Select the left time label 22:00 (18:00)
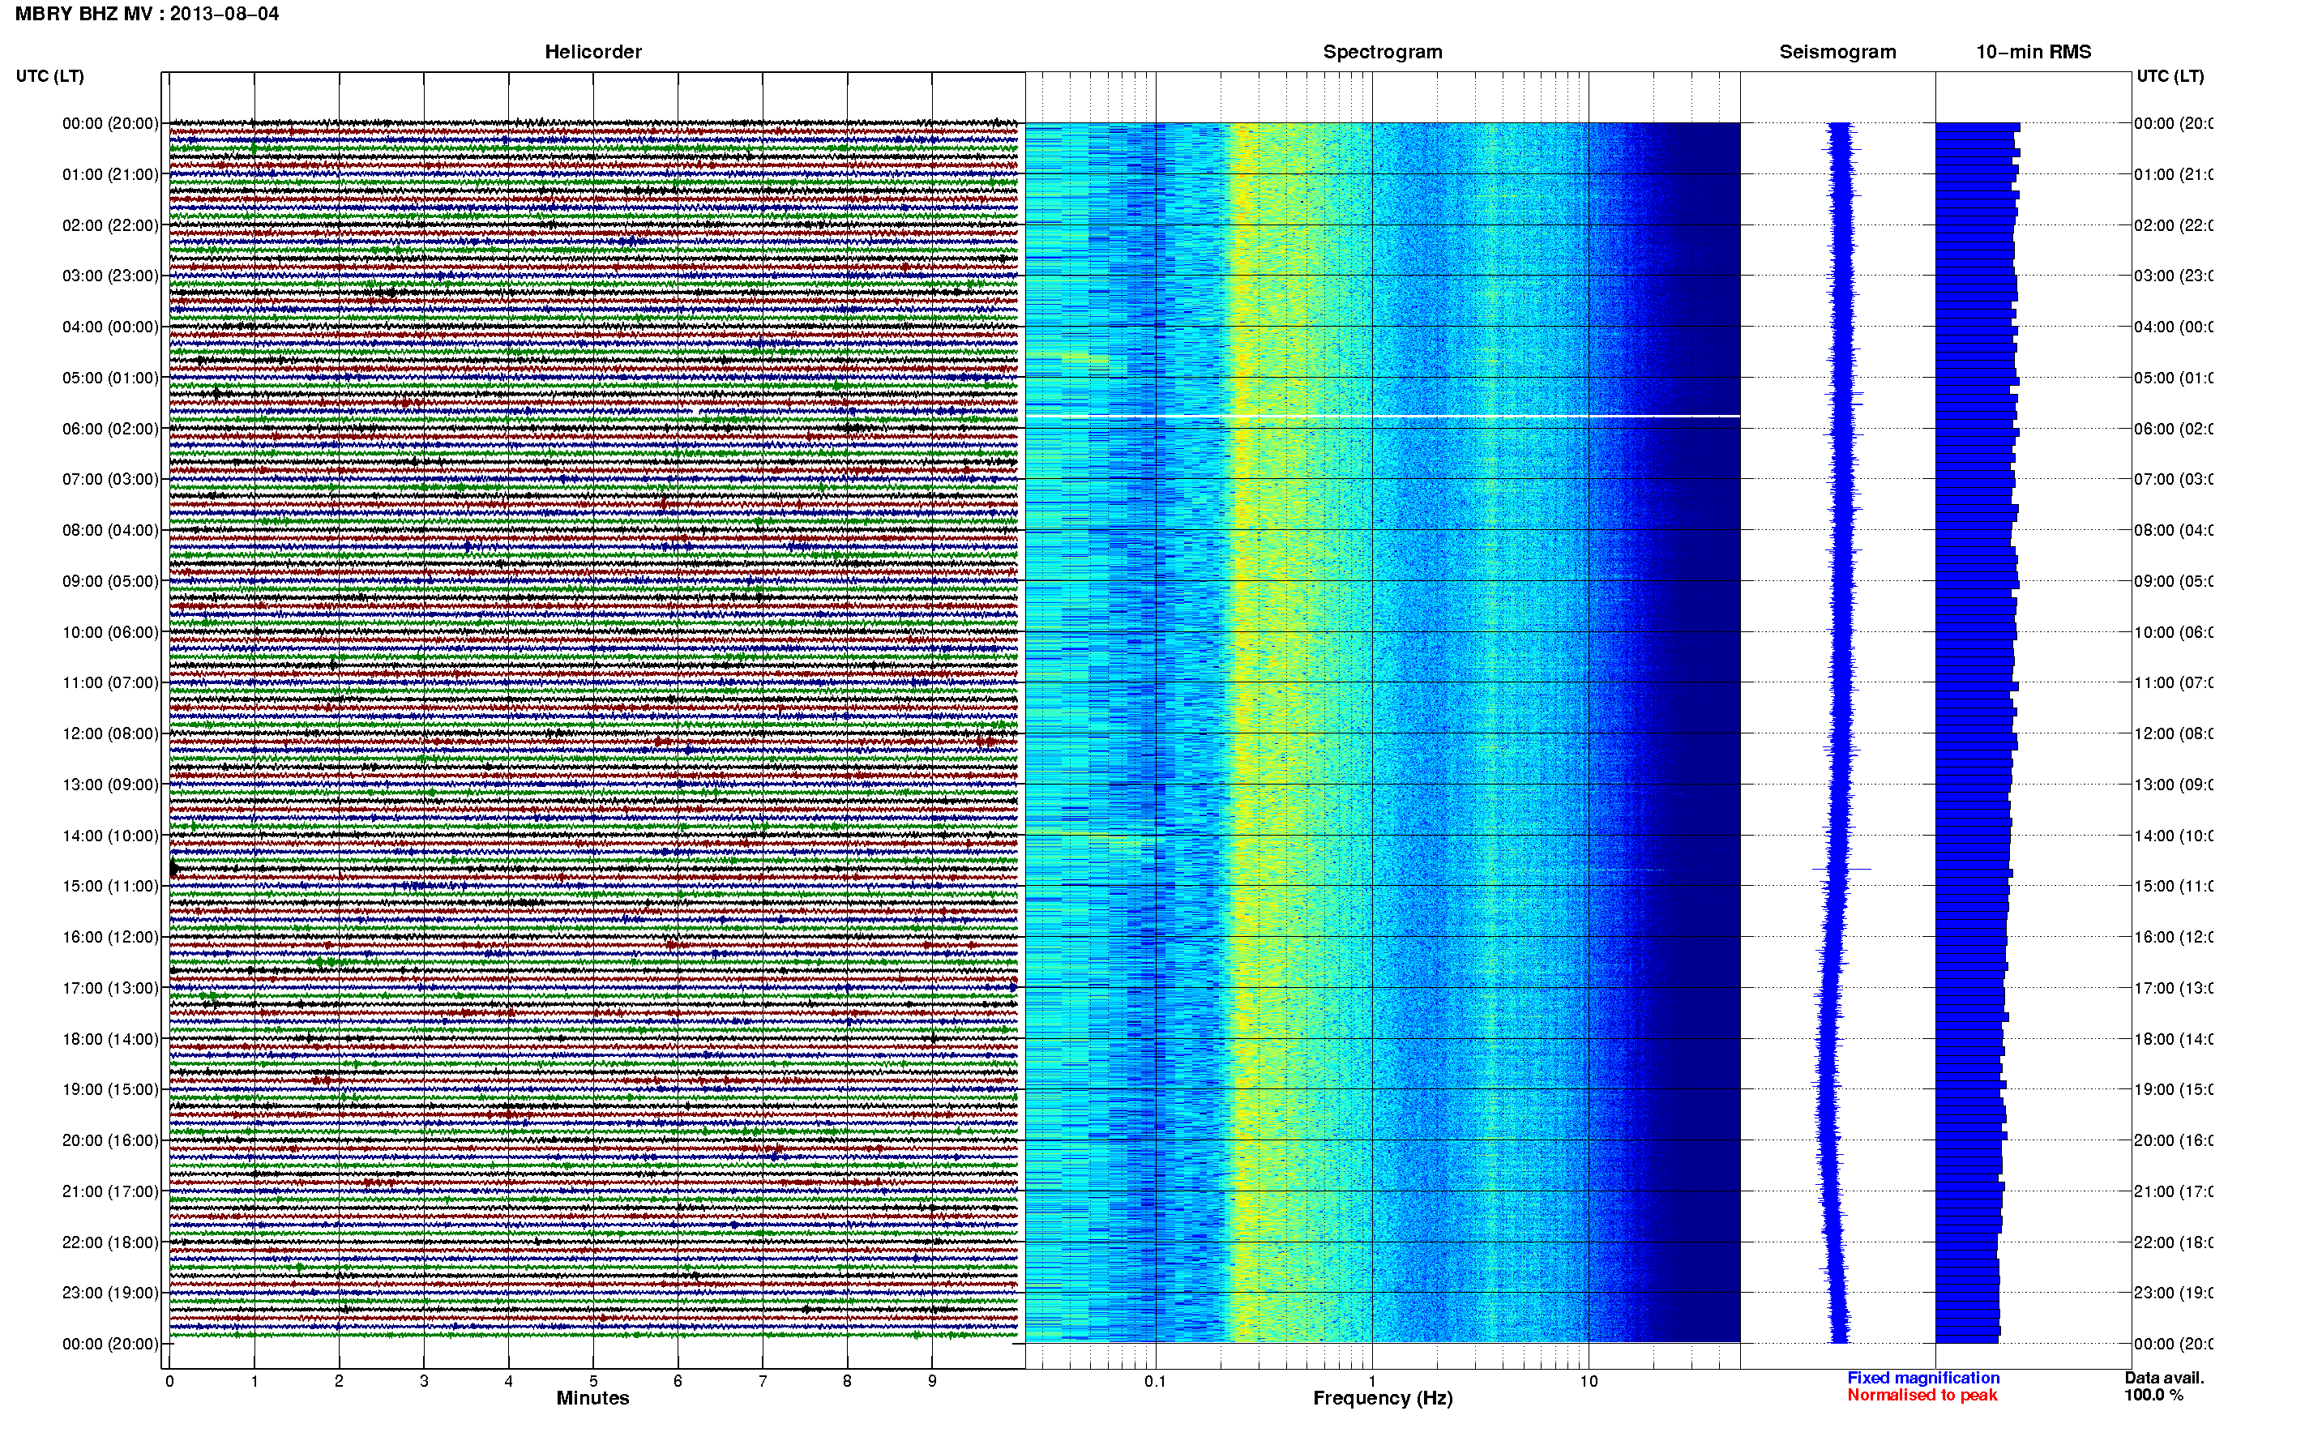The height and width of the screenshot is (1441, 2305). (110, 1242)
